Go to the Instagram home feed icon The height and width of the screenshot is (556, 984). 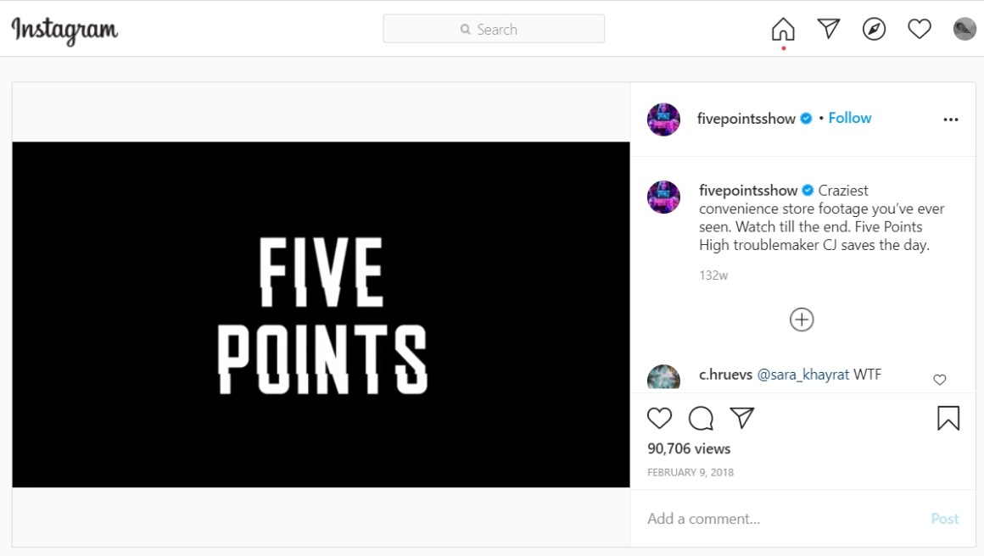tap(783, 29)
